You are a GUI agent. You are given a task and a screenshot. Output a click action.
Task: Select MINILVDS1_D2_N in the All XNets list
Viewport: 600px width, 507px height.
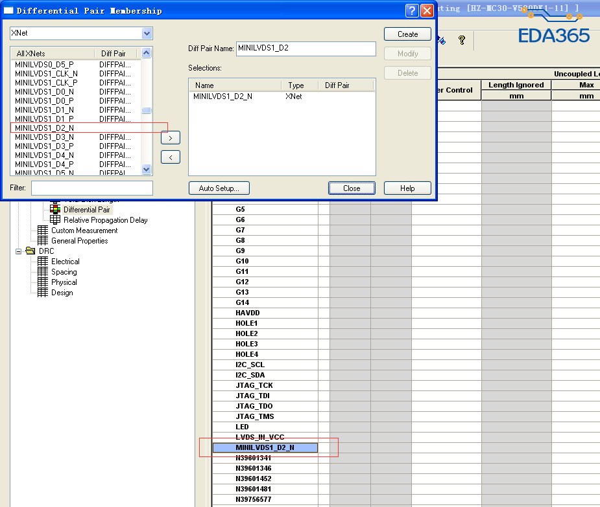tap(44, 128)
